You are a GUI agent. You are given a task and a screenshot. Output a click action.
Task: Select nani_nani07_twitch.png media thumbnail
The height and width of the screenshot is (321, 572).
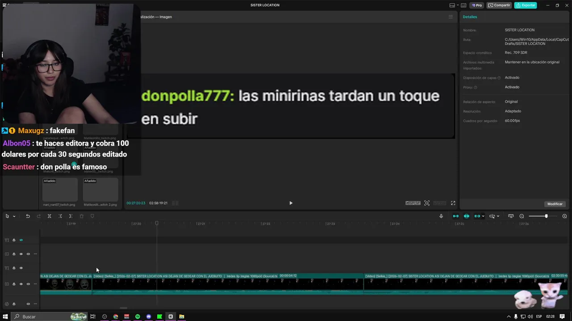click(60, 190)
